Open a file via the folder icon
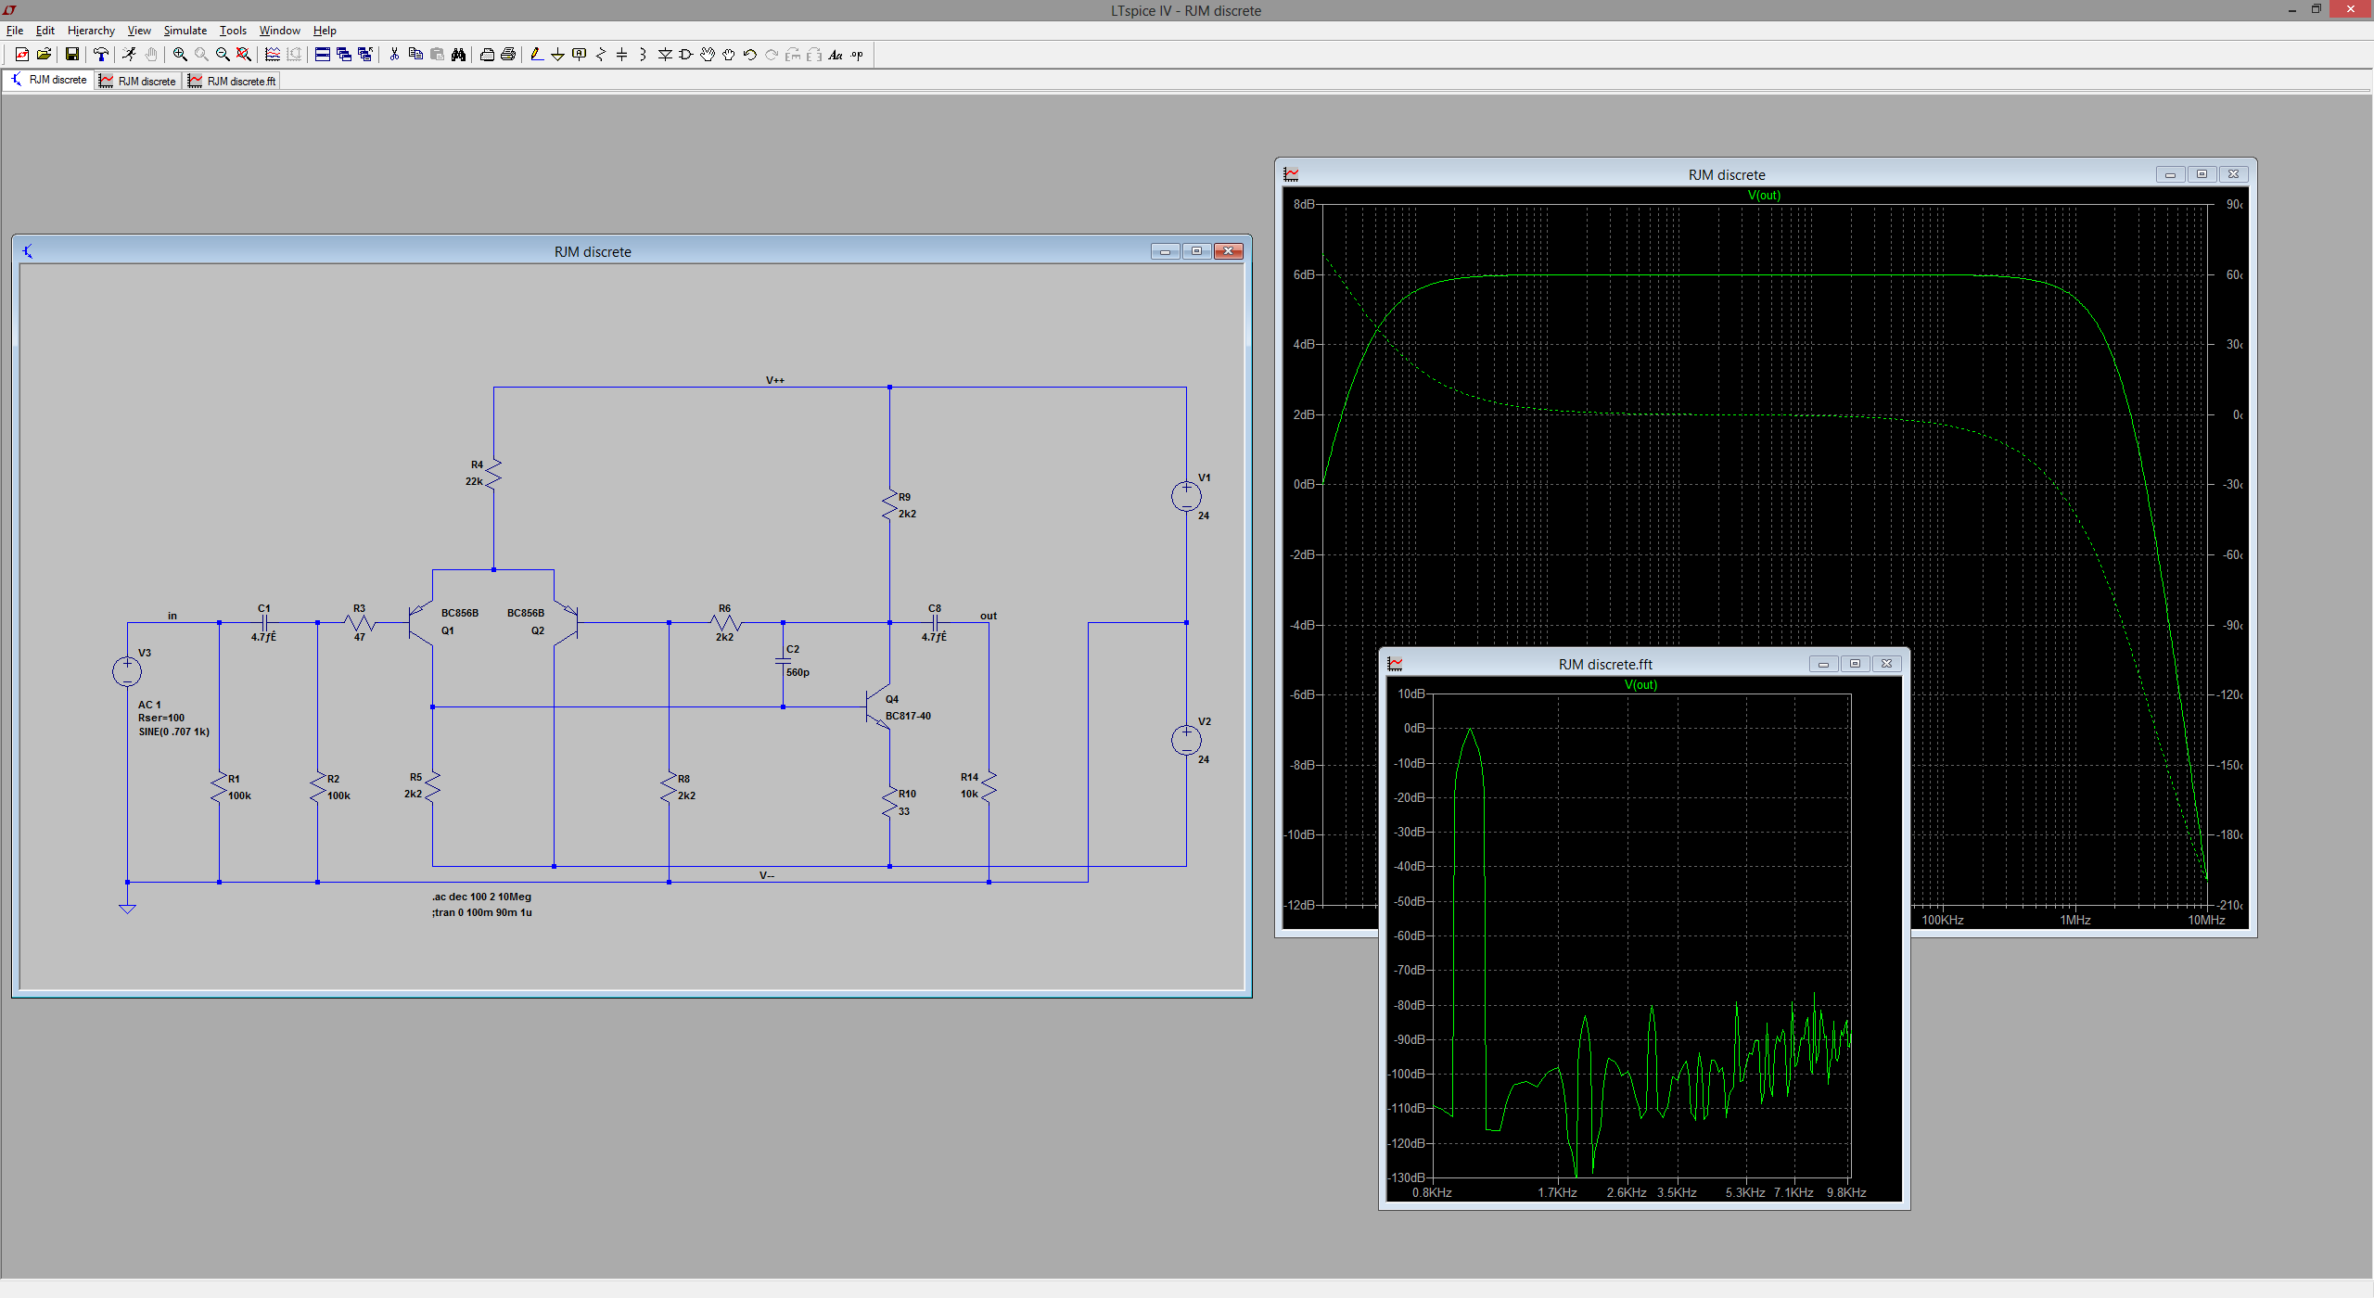The width and height of the screenshot is (2374, 1298). click(x=44, y=55)
